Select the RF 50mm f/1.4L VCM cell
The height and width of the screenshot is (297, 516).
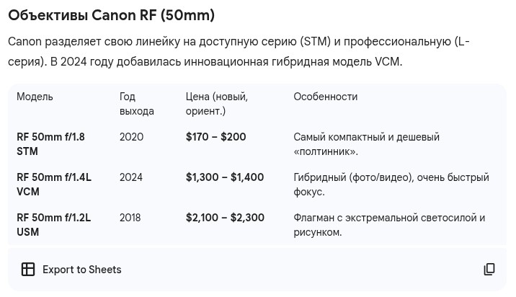pyautogui.click(x=54, y=185)
